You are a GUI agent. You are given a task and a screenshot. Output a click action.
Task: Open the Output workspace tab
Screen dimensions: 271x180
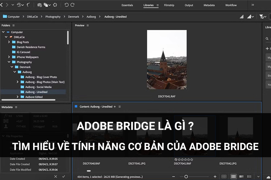coord(189,5)
